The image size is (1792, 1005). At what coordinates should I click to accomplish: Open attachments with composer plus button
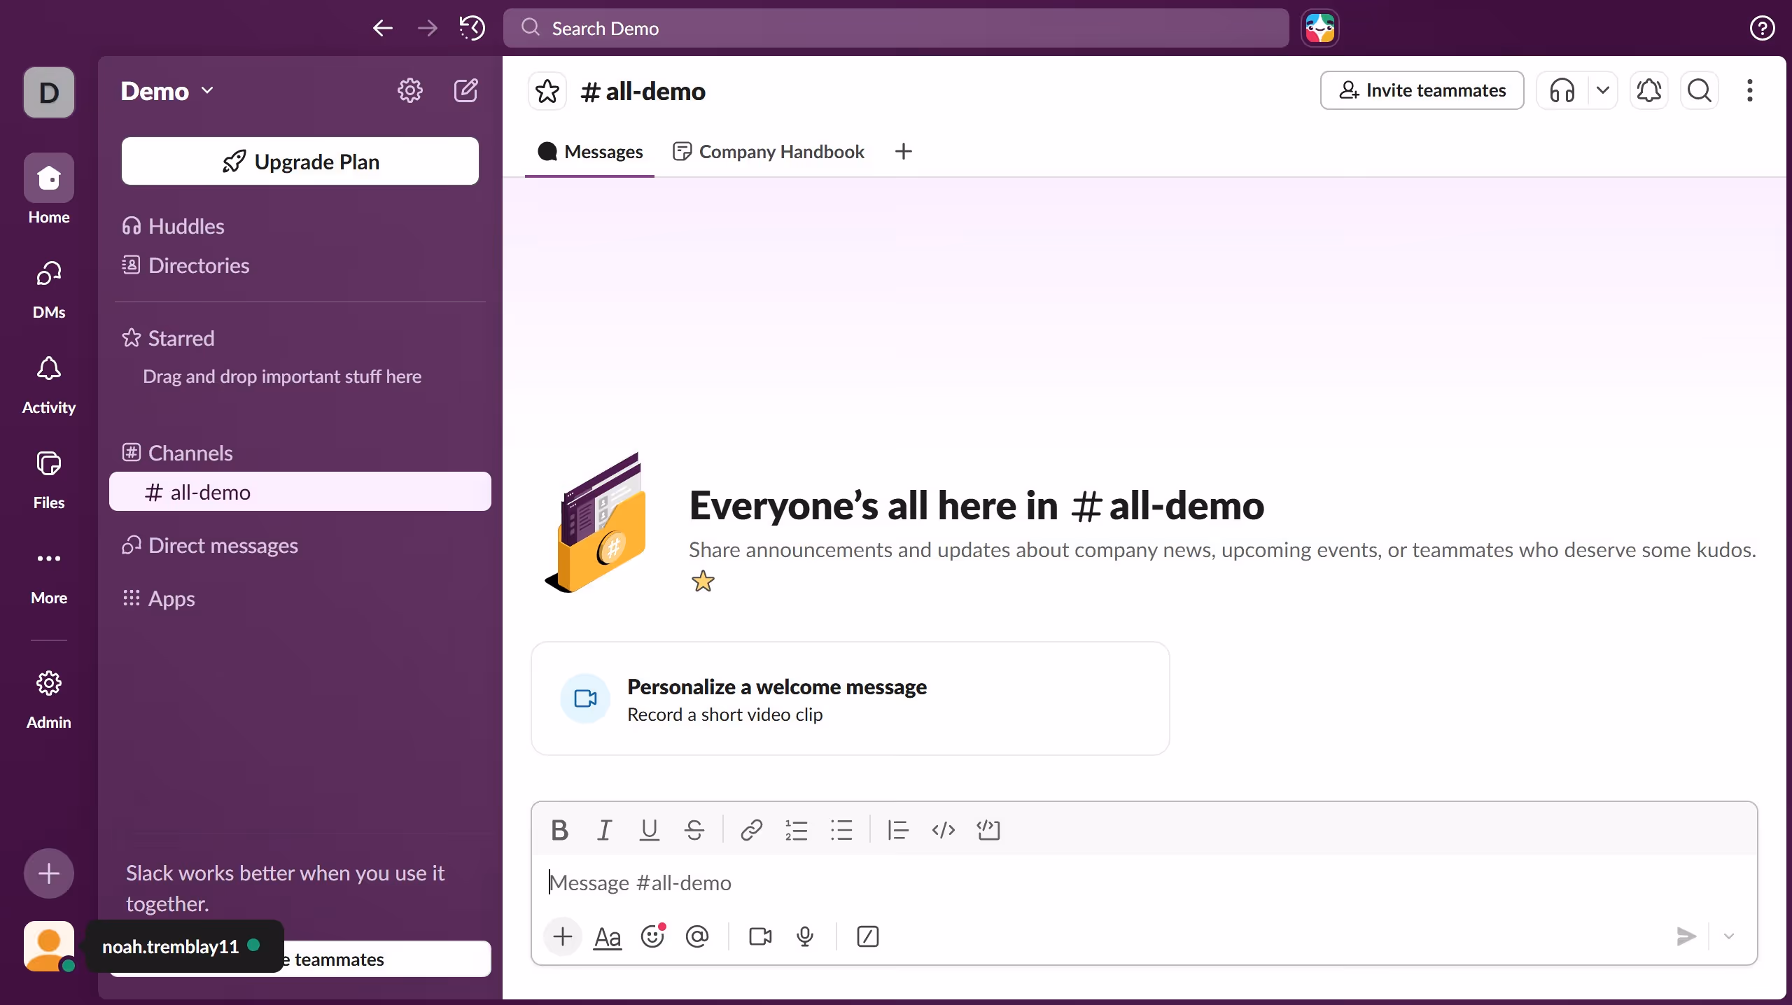coord(562,936)
